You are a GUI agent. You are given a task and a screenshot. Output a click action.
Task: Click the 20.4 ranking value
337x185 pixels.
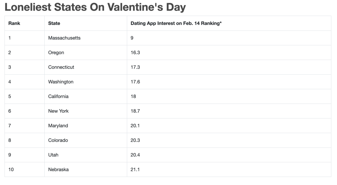135,155
